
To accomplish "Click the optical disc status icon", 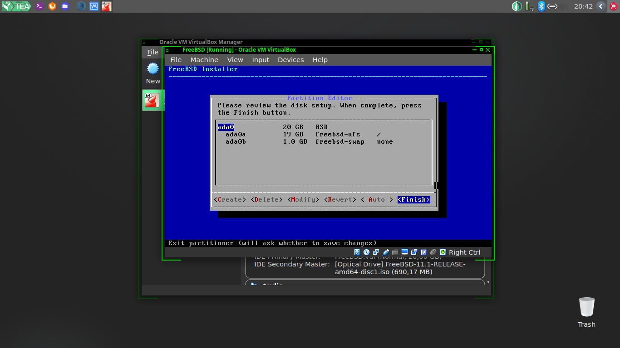I will coord(367,252).
